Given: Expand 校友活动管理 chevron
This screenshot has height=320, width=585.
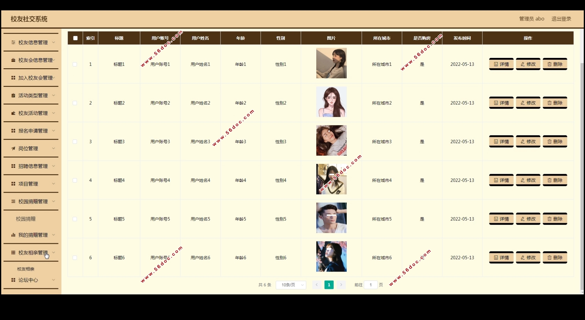Looking at the screenshot, I should (54, 113).
